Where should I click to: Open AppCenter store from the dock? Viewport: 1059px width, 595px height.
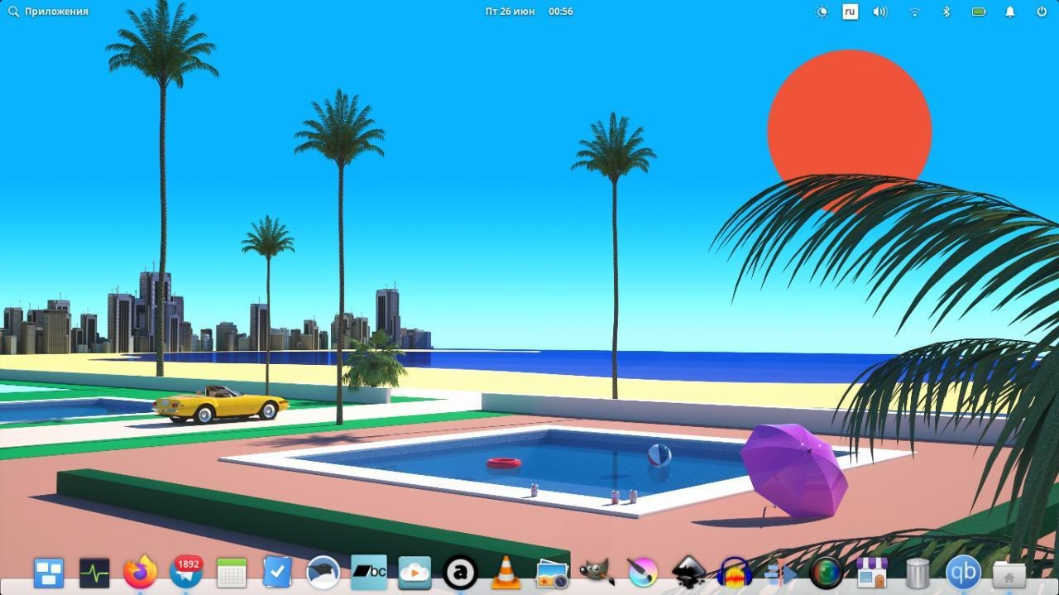tap(871, 572)
